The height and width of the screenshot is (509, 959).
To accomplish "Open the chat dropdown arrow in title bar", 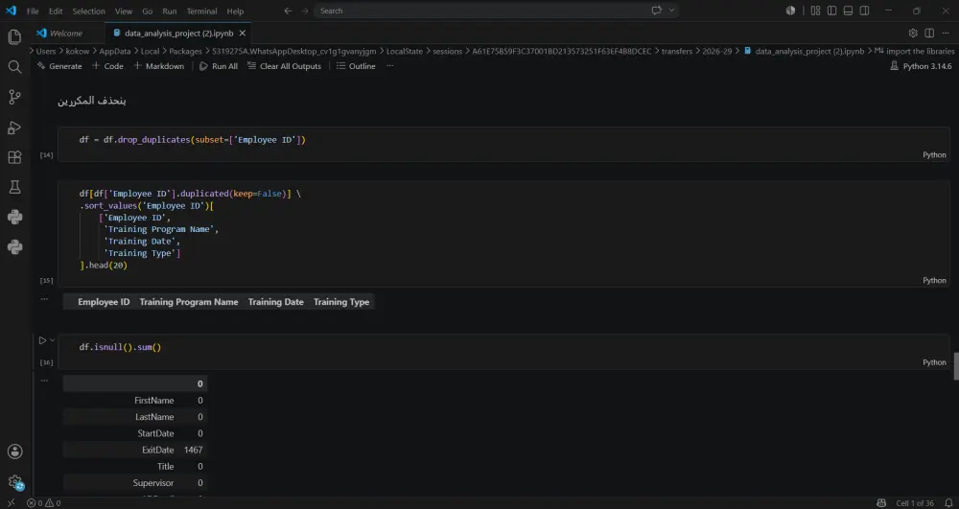I will pyautogui.click(x=671, y=11).
